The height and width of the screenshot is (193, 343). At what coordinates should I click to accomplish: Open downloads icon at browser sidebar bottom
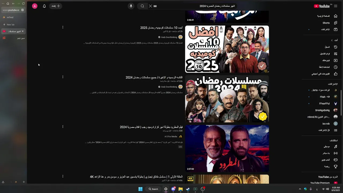pos(3,182)
